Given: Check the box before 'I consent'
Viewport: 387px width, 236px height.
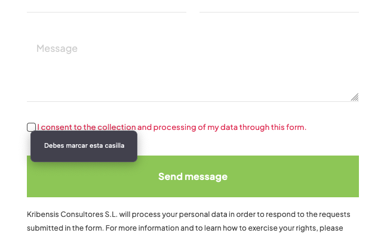Looking at the screenshot, I should click(31, 127).
